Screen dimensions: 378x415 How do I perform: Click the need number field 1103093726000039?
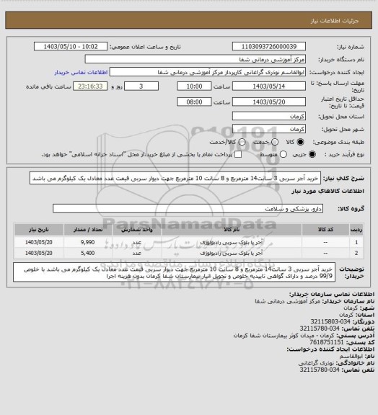(x=269, y=46)
